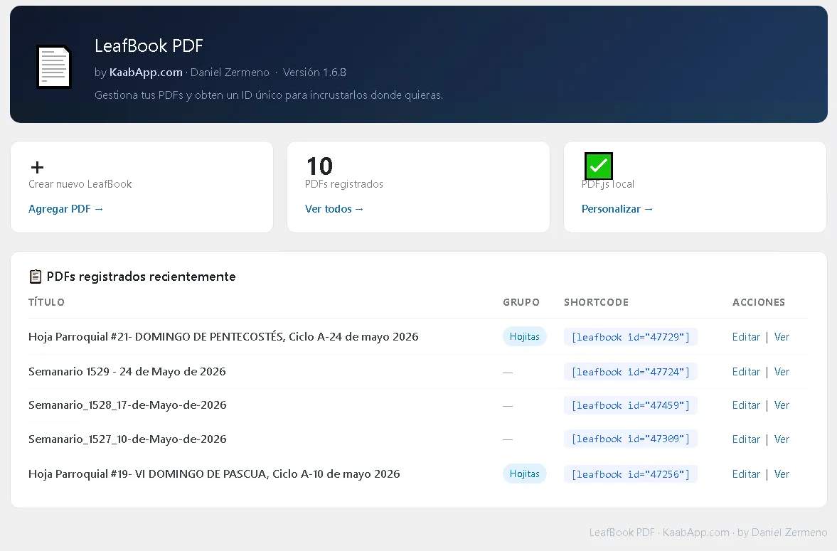Edit Semanario_1527_10-de-Mayo-de-2026 entry

(746, 439)
